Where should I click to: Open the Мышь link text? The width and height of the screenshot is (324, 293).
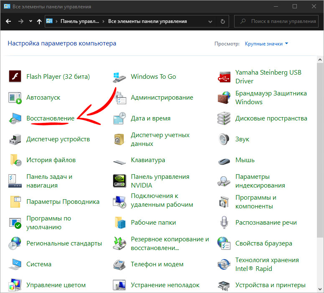tap(245, 160)
